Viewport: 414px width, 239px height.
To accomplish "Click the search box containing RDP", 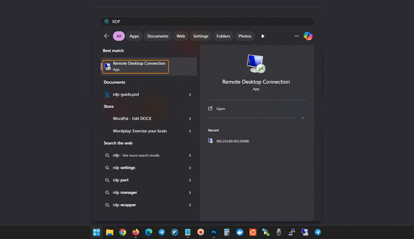I will pyautogui.click(x=207, y=22).
